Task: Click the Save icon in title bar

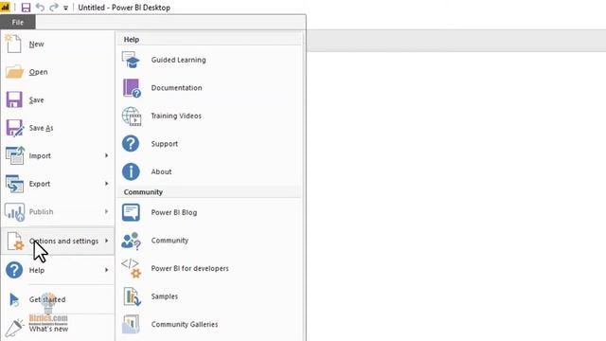Action: pyautogui.click(x=26, y=8)
